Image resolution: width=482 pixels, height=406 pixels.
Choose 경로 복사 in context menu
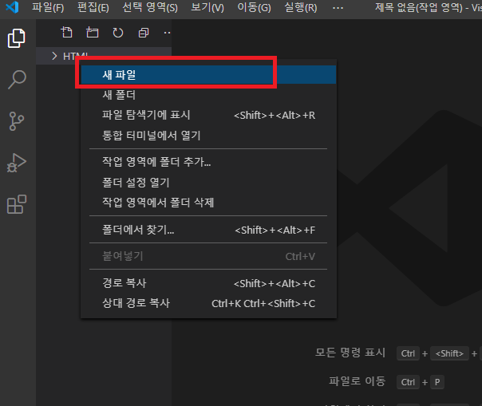[x=208, y=283]
